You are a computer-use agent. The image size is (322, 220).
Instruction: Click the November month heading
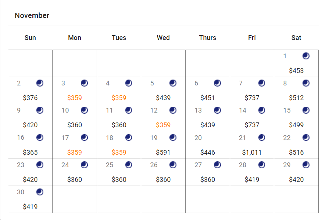click(x=32, y=15)
